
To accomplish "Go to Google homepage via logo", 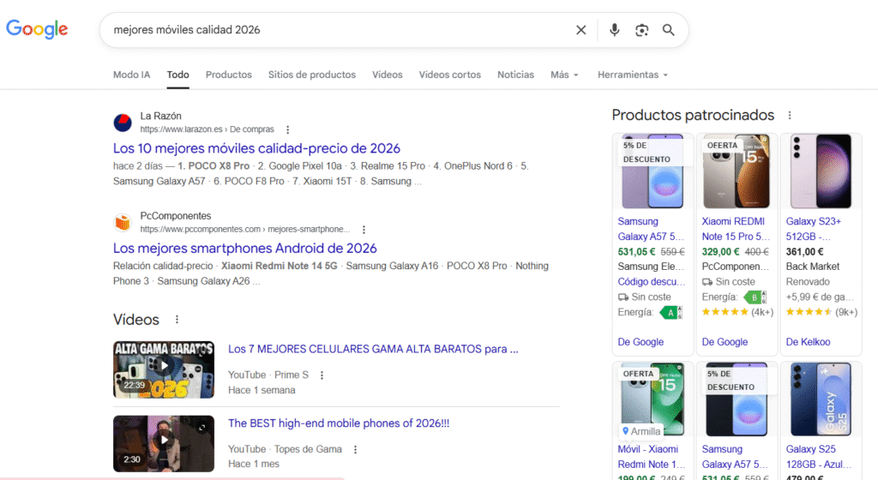I will coord(37,29).
